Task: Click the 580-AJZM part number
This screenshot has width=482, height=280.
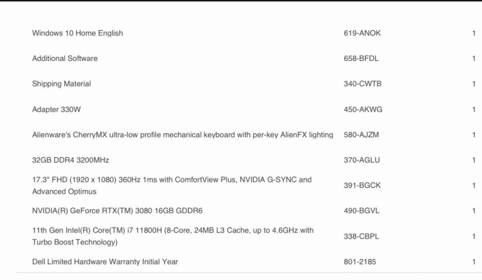Action: coord(361,135)
